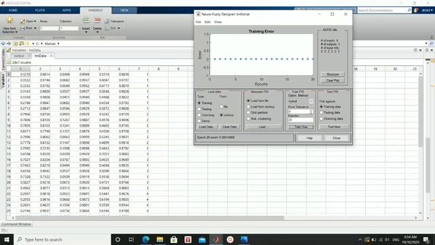This screenshot has height=245, width=435.
Task: Select Checking data type radio
Action: pos(199,115)
